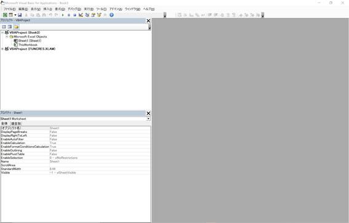Open Project Explorer via its toolbar icon
Viewport: 349px width, 223px height.
coord(87,15)
